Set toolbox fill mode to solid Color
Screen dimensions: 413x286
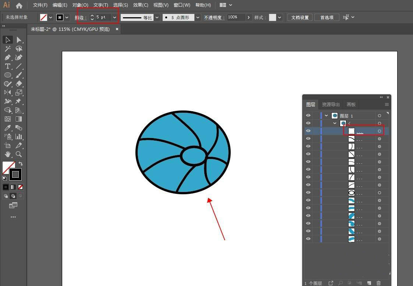6,187
